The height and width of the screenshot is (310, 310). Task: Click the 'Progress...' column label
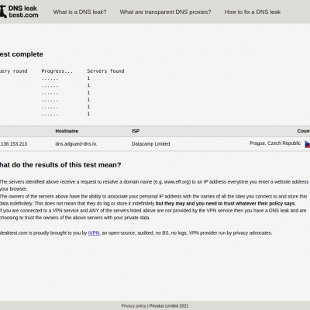click(57, 71)
